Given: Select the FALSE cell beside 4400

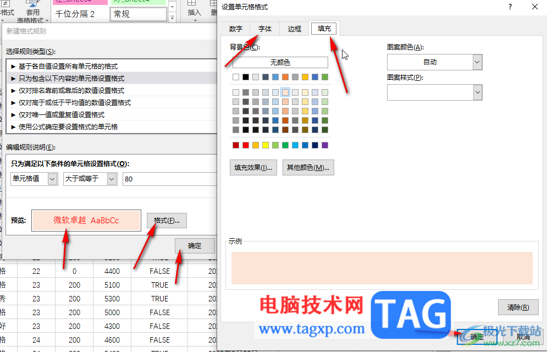Looking at the screenshot, I should pos(160,271).
